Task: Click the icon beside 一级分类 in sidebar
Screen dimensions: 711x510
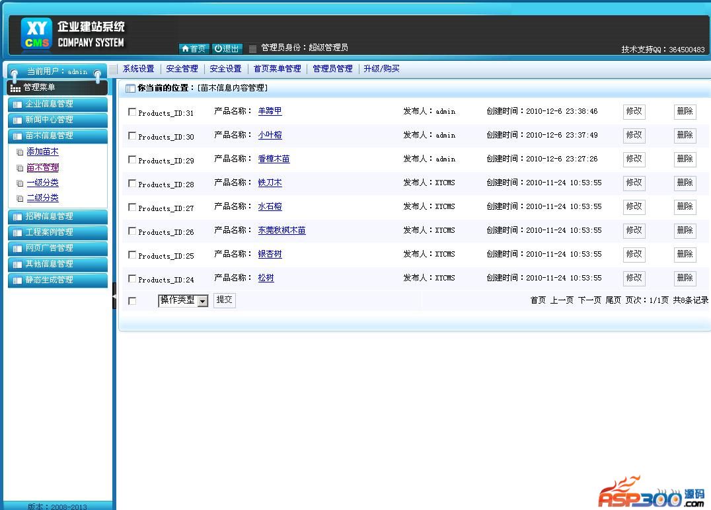Action: point(20,183)
